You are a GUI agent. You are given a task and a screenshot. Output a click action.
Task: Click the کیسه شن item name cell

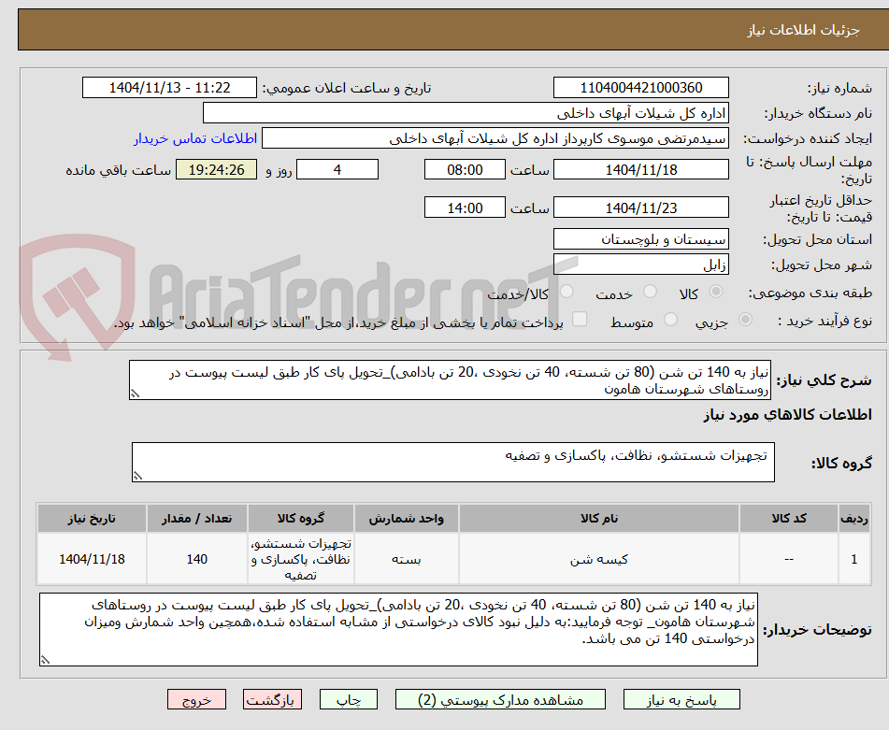(599, 559)
